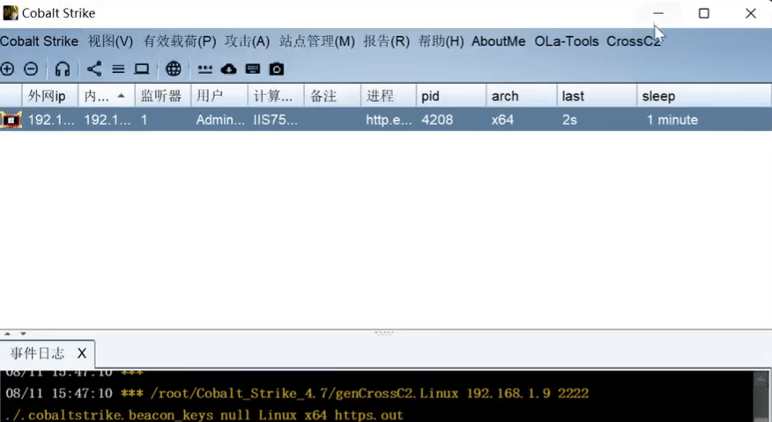Screen dimensions: 772x422
Task: Open keystrokes keyboard icon
Action: point(253,69)
